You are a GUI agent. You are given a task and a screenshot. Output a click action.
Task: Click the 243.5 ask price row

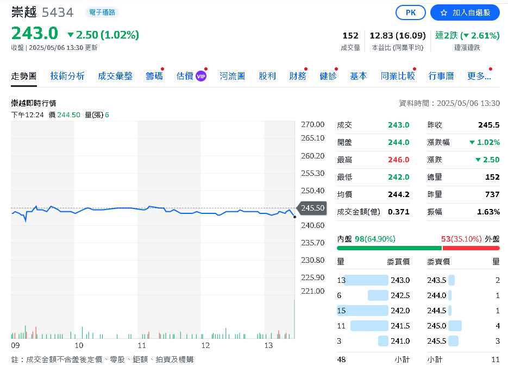coord(463,280)
